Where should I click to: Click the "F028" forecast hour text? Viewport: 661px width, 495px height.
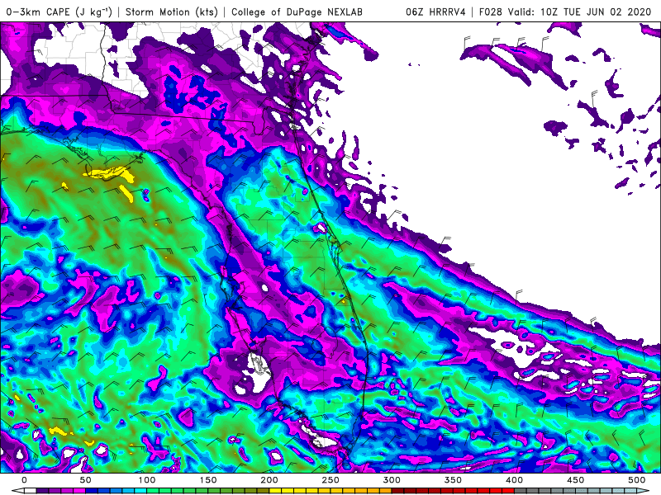(x=490, y=12)
